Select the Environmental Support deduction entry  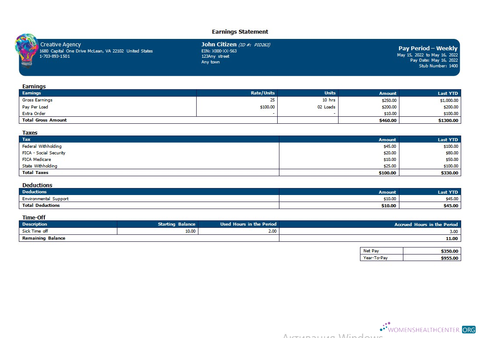click(45, 199)
